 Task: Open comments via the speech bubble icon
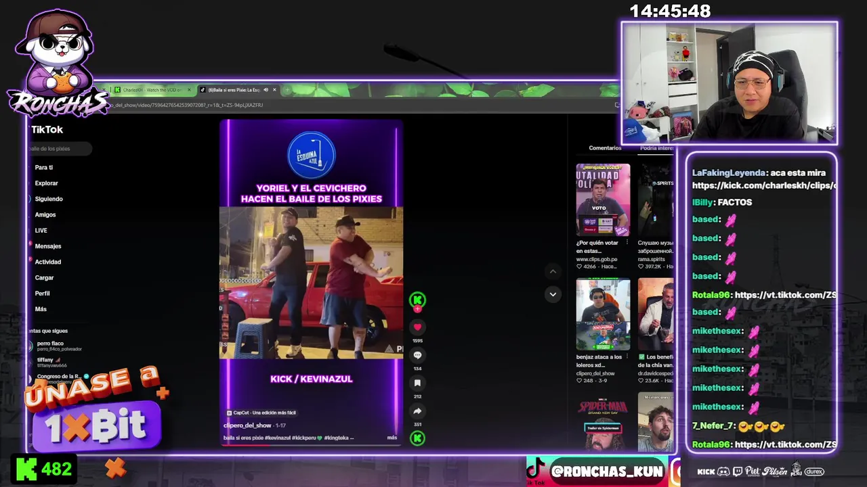pos(417,355)
